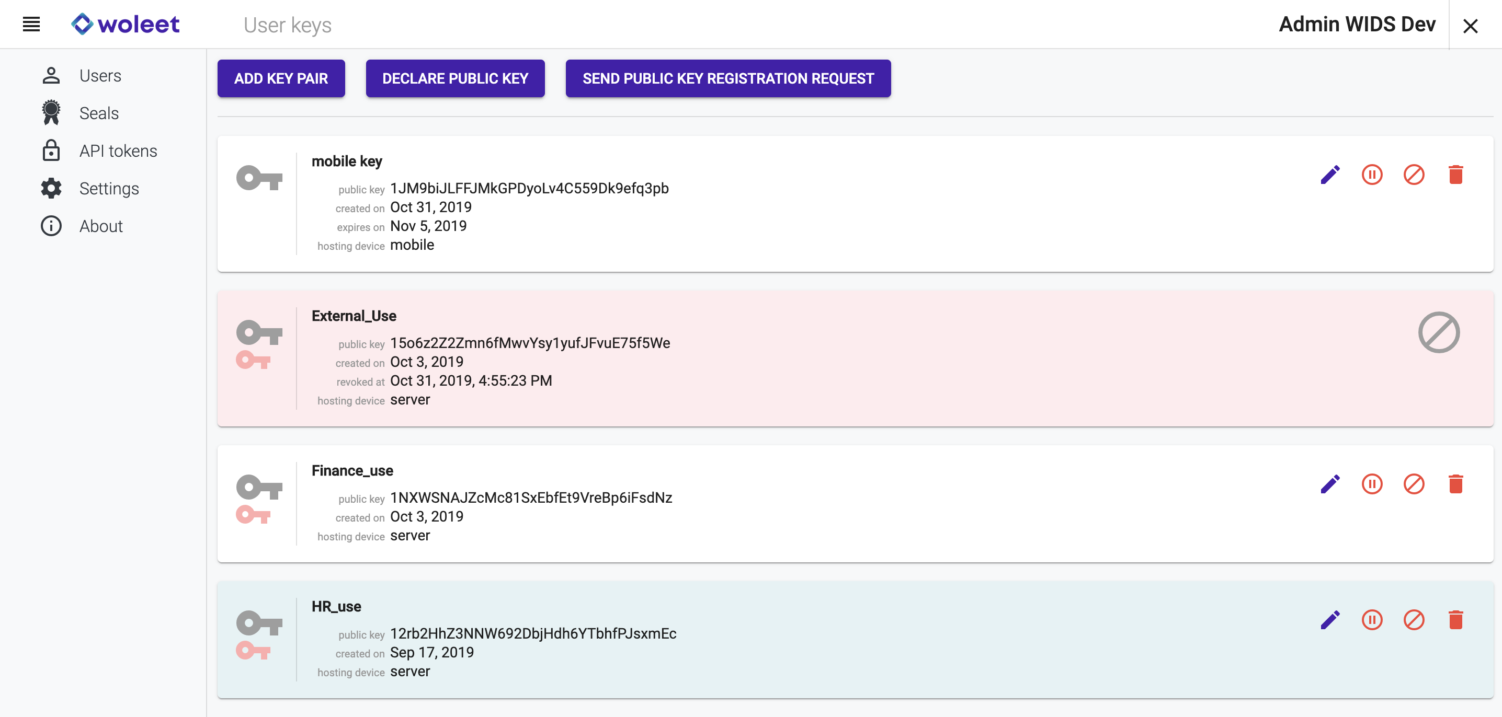Delete the HR_use key with the trash icon

coord(1455,620)
